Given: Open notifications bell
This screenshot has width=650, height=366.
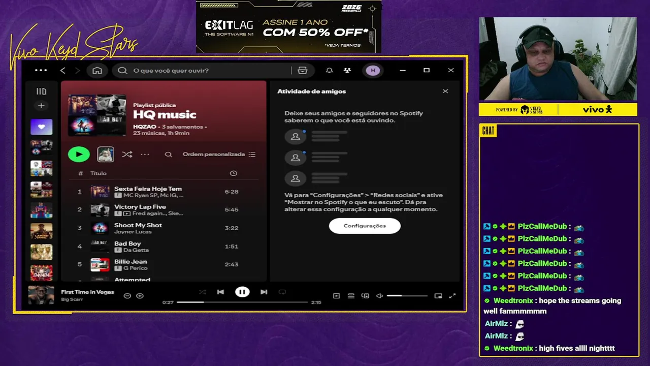Looking at the screenshot, I should [x=330, y=70].
